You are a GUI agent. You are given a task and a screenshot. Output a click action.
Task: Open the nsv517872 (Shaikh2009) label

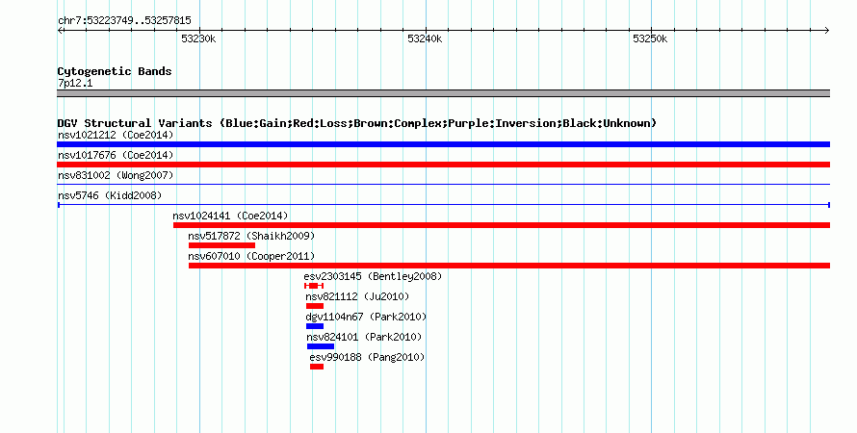pos(251,236)
